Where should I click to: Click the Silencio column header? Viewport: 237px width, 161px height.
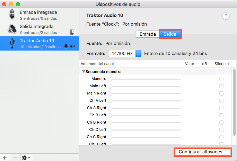point(222,64)
